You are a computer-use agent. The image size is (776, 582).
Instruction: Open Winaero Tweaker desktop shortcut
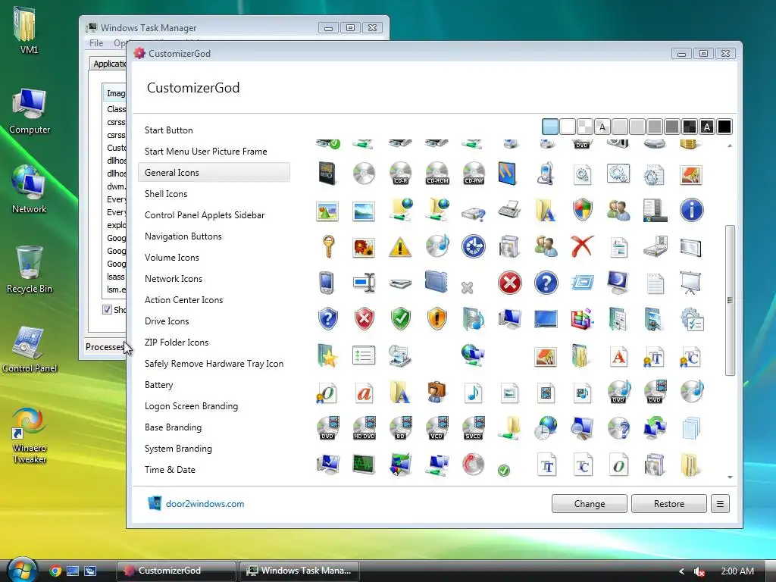pos(30,436)
